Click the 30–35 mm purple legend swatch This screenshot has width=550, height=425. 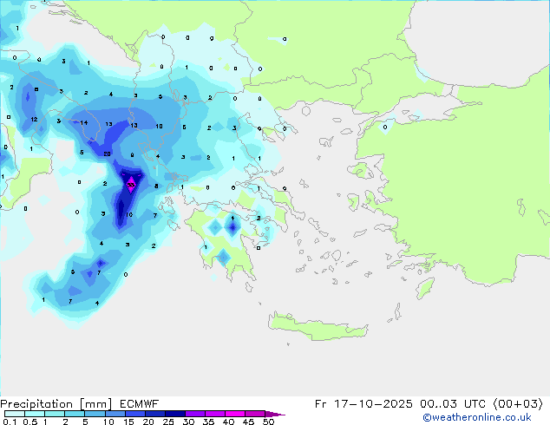194,414
